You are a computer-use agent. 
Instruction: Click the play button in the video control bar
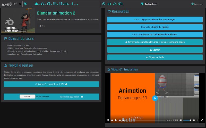tap(116, 120)
